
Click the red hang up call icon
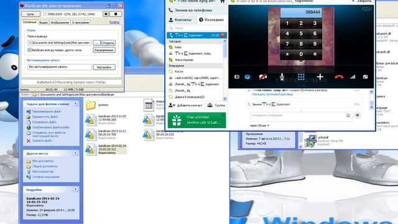[338, 77]
